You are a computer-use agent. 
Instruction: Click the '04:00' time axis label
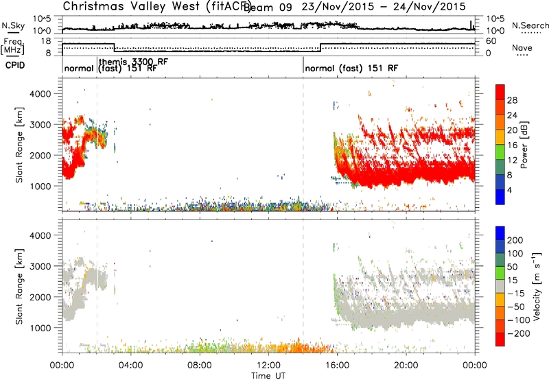pos(130,366)
